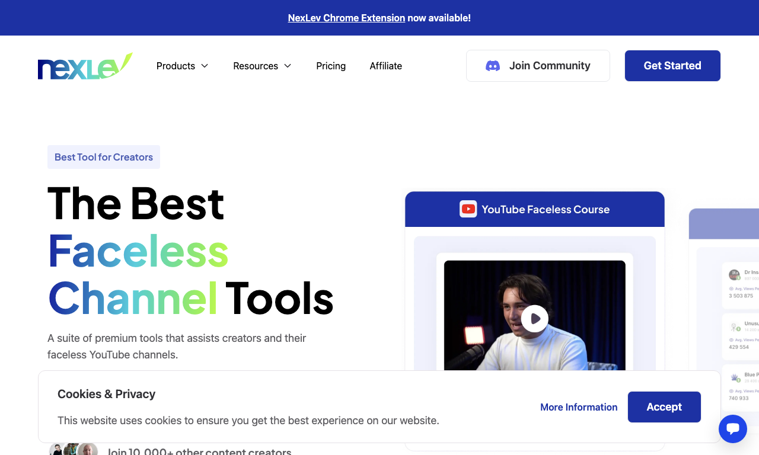Viewport: 759px width, 455px height.
Task: Open the chat bubble widget
Action: coord(733,429)
